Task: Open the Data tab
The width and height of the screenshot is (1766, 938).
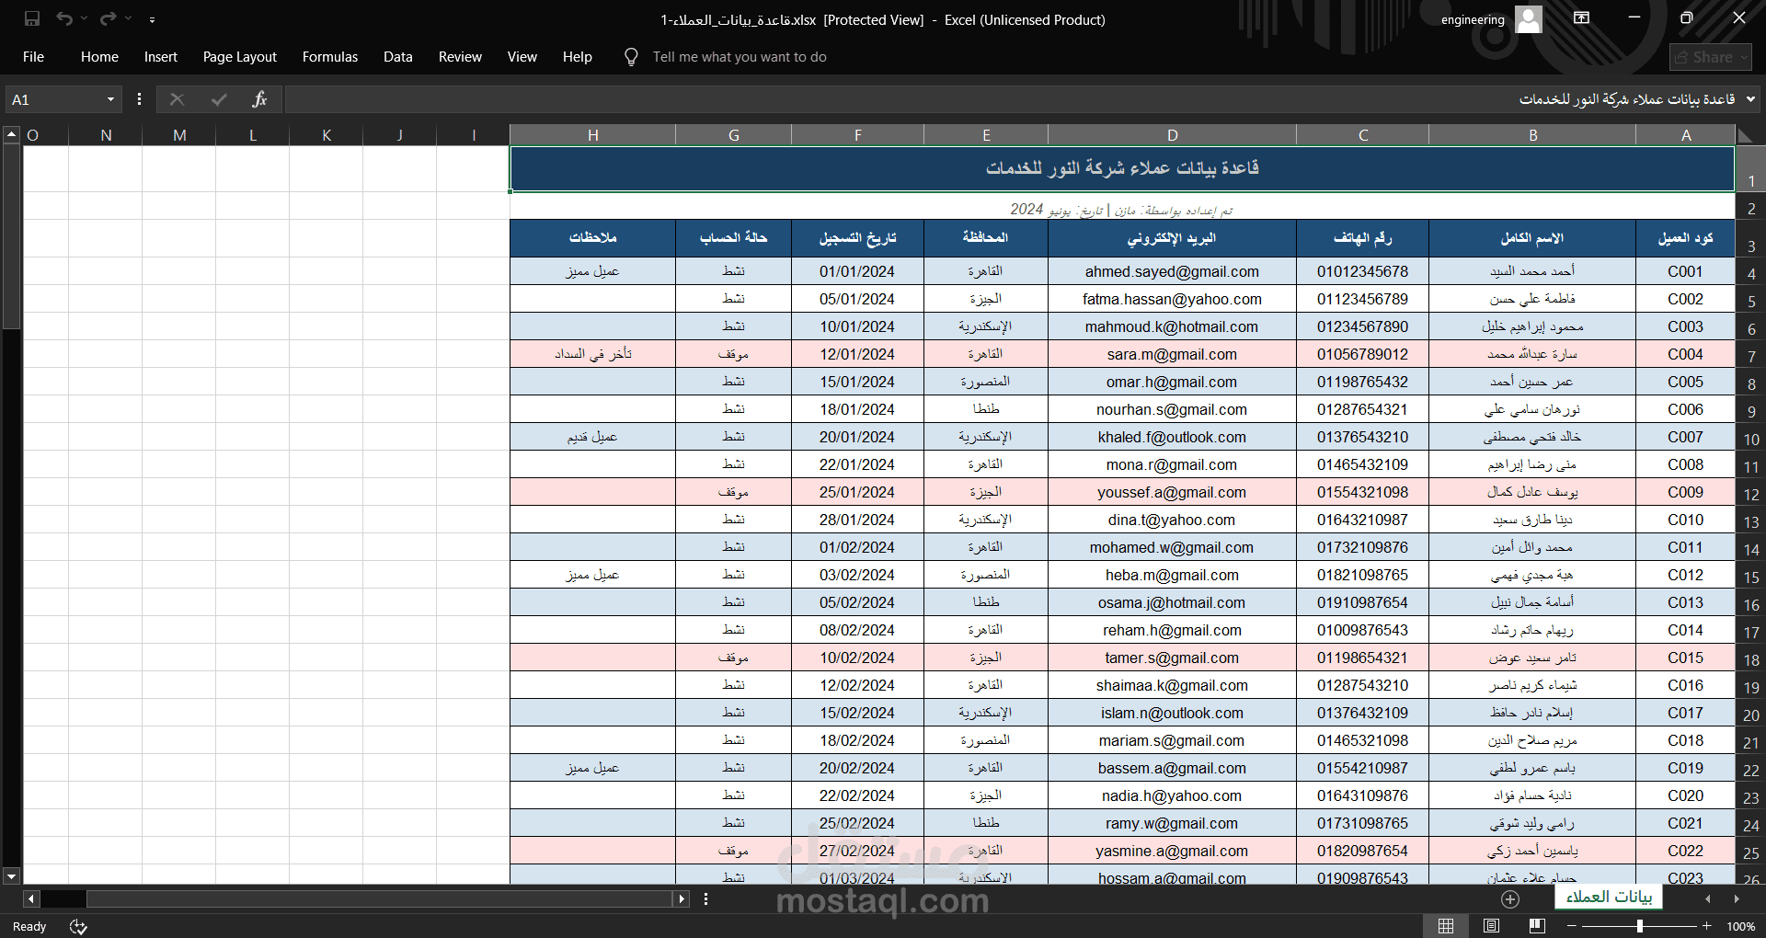Action: click(x=398, y=57)
